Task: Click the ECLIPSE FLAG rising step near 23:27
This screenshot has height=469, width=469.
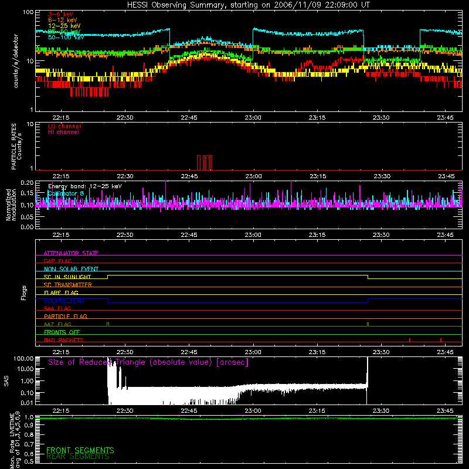Action: pos(368,301)
